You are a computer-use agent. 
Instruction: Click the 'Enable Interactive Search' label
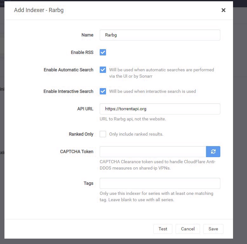click(68, 91)
